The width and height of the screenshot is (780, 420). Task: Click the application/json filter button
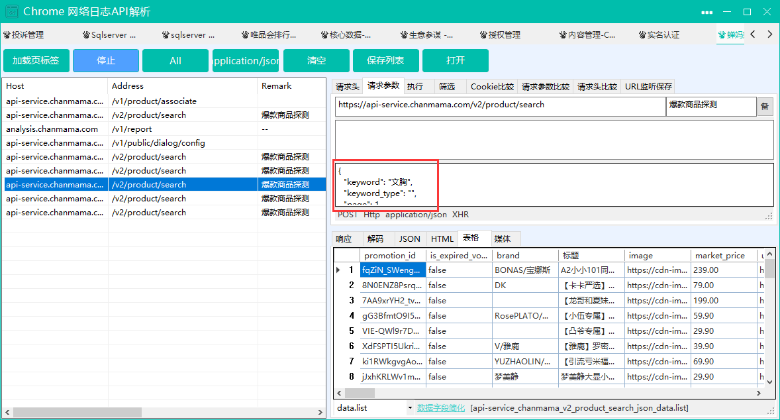coord(245,61)
